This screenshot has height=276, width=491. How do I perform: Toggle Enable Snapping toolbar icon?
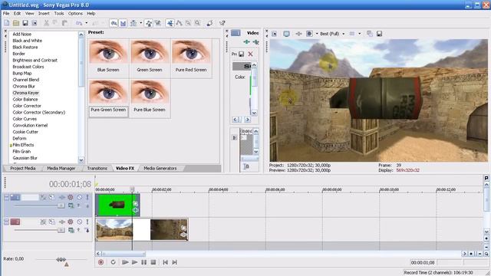[114, 23]
